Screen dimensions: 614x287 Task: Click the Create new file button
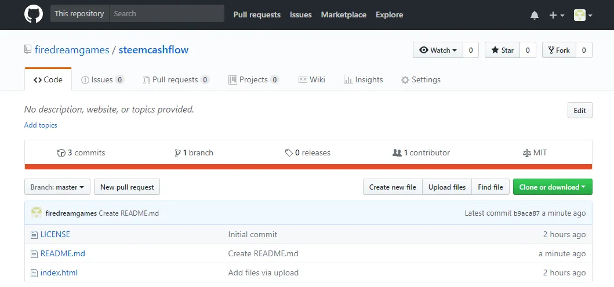tap(393, 187)
